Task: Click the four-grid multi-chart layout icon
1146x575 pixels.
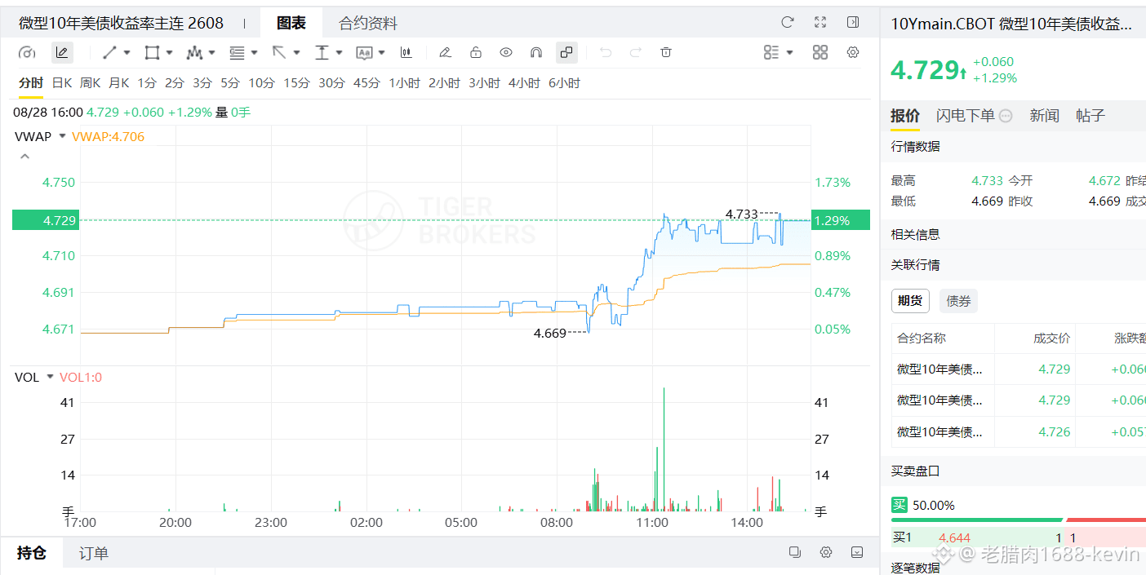Action: click(x=820, y=53)
